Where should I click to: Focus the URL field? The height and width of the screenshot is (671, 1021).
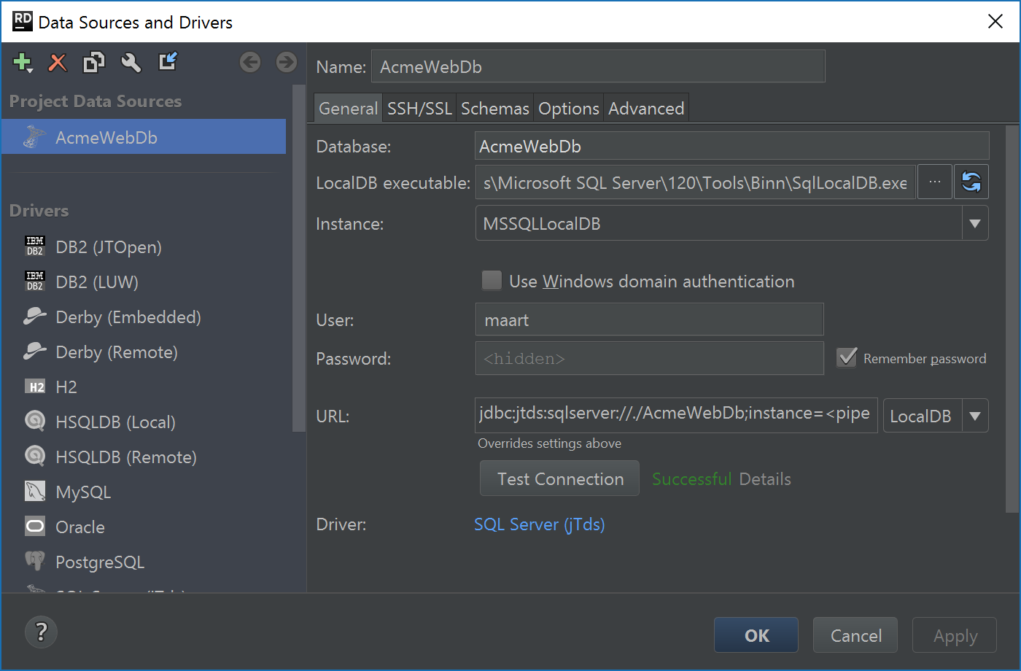point(677,415)
